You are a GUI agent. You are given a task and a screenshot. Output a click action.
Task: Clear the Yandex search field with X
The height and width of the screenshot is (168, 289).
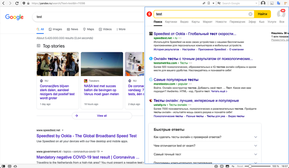point(250,14)
